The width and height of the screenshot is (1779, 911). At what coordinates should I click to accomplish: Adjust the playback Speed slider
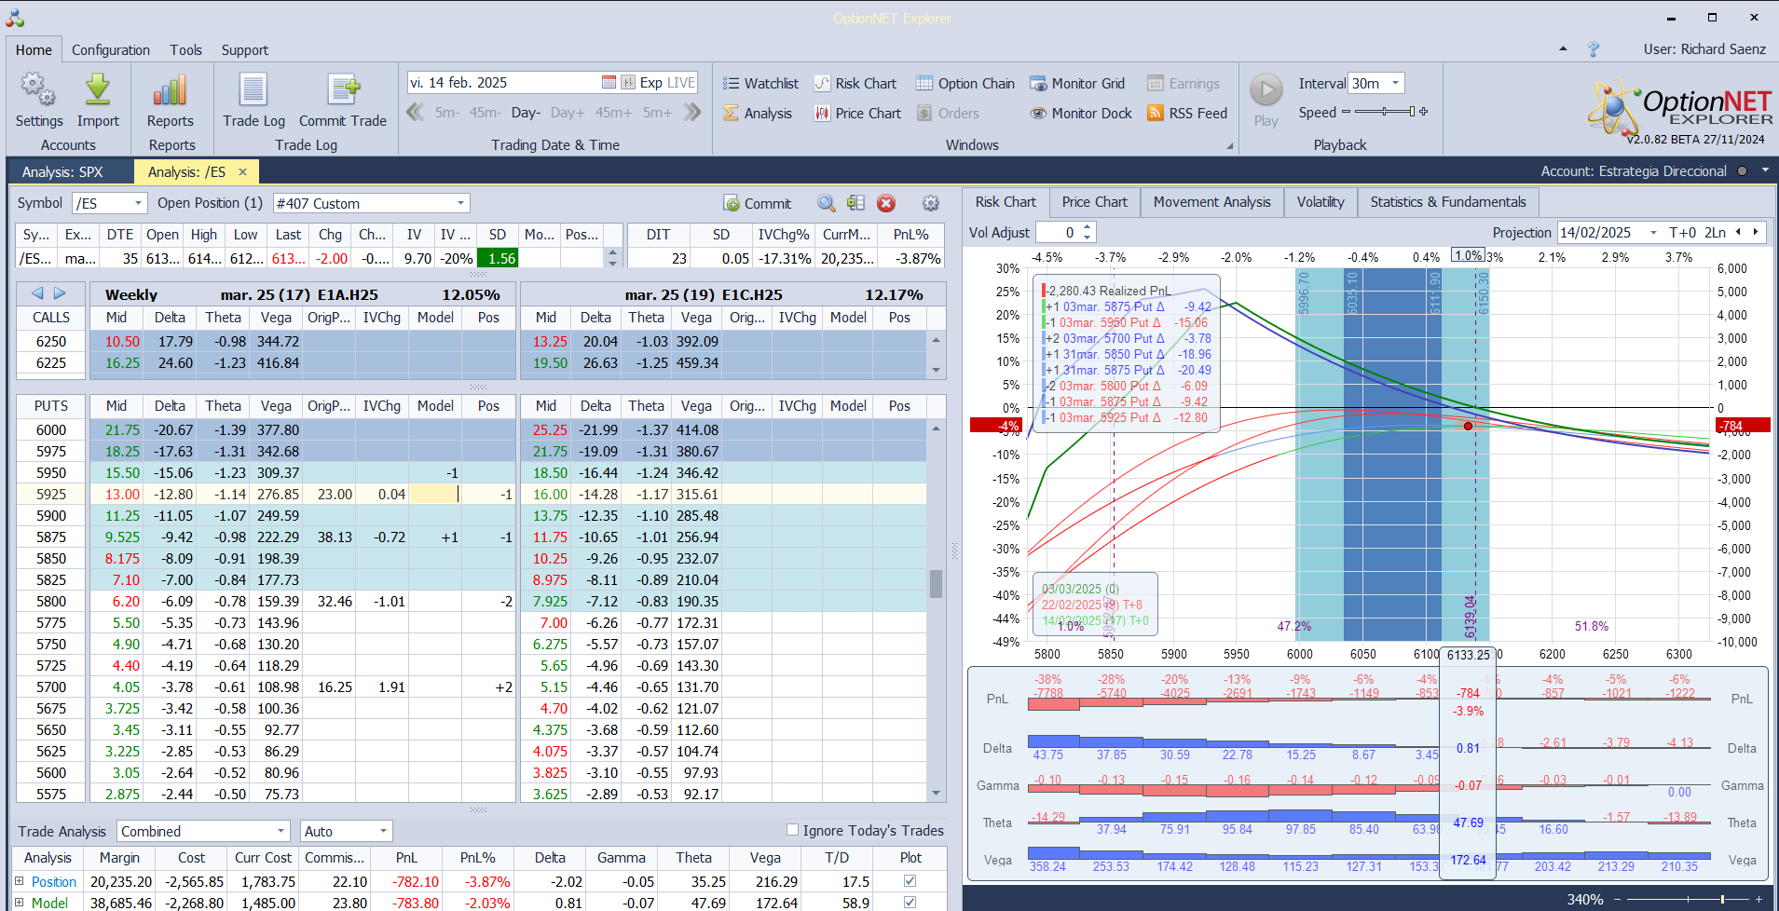coord(1385,112)
